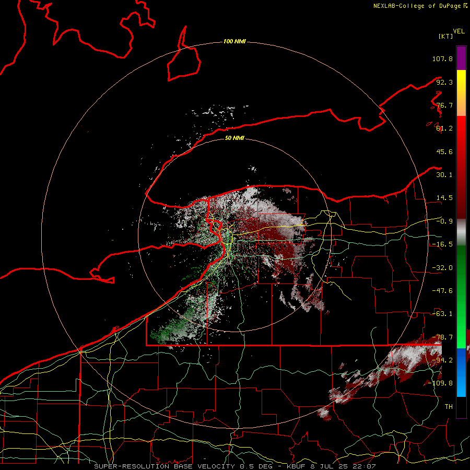Click the TH threshold label
The width and height of the screenshot is (470, 470).
pos(449,407)
